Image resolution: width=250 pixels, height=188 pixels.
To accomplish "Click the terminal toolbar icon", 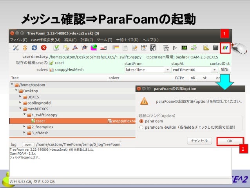I will 216,47.
